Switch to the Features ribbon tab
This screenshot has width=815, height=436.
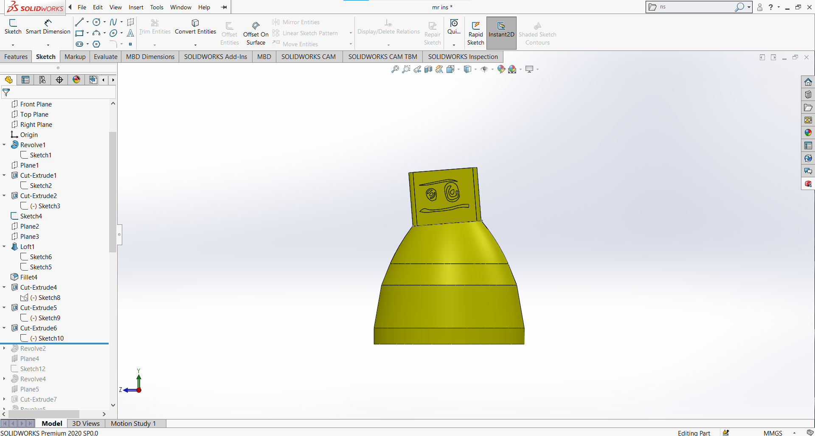coord(16,56)
